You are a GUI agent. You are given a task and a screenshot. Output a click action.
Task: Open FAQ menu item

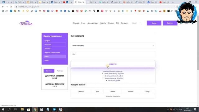118,23
